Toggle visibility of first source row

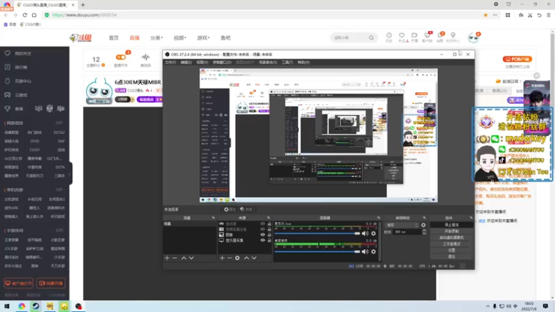pos(263,224)
